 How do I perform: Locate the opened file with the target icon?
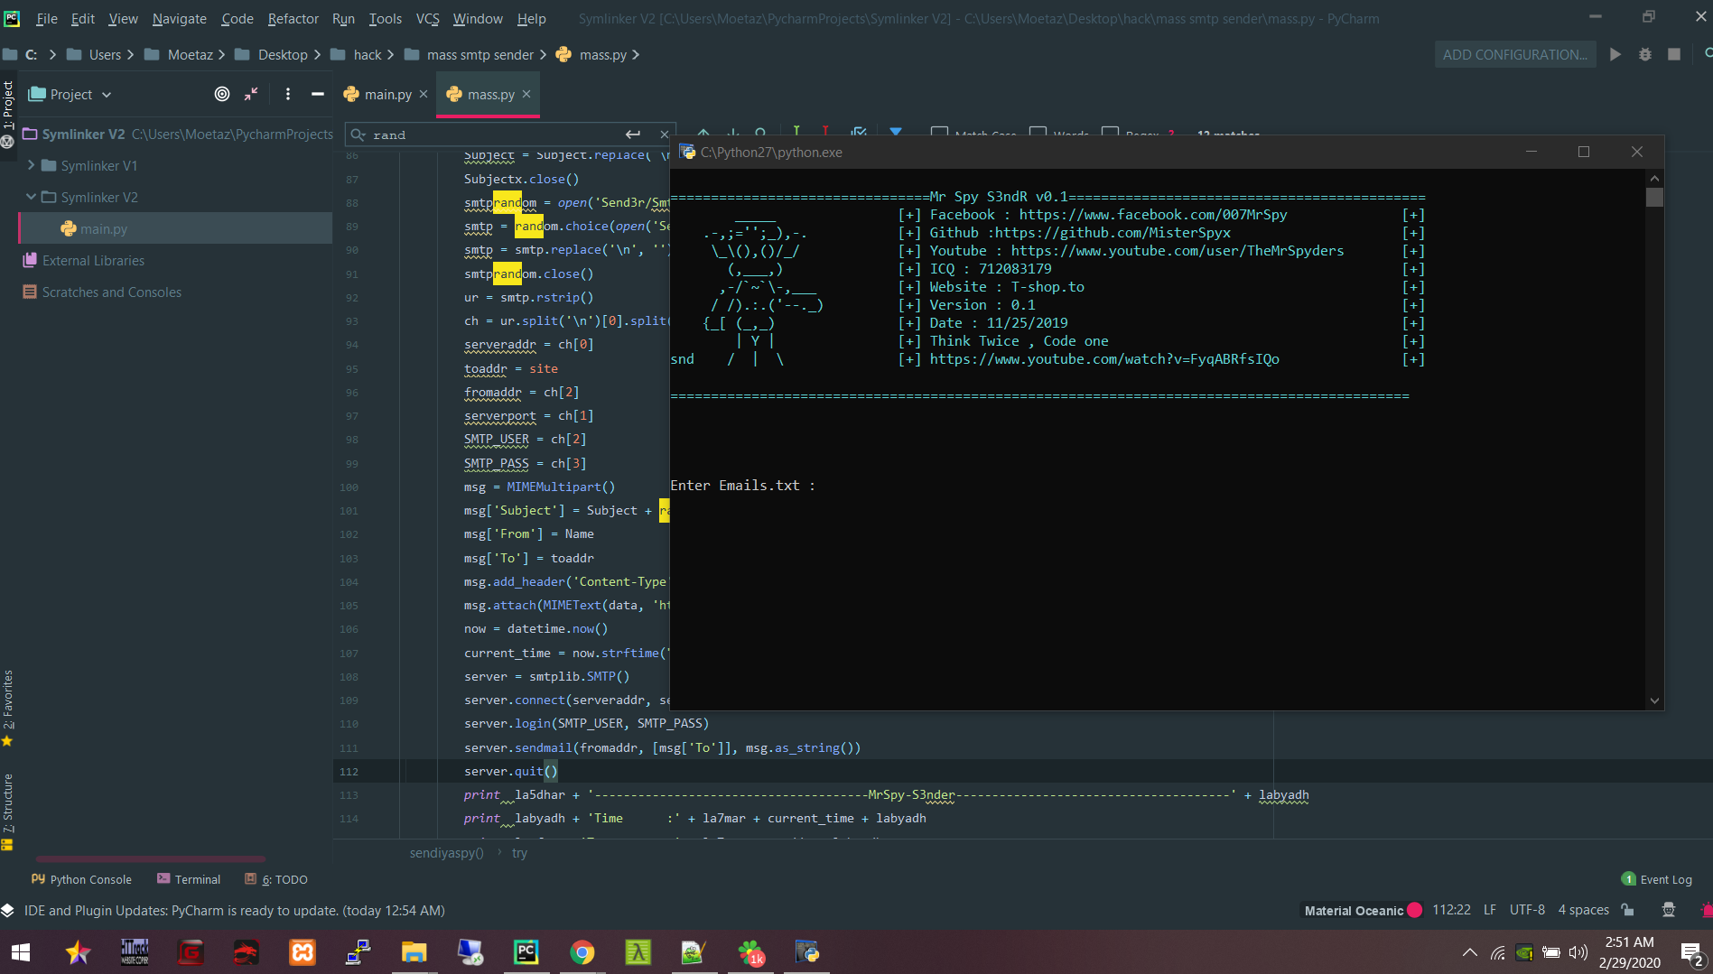click(x=222, y=94)
